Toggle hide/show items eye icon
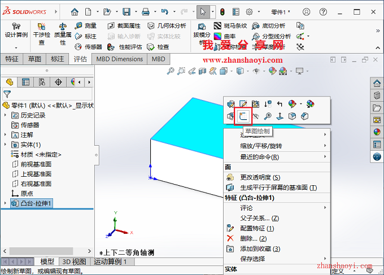The height and width of the screenshot is (275, 384). click(256, 71)
